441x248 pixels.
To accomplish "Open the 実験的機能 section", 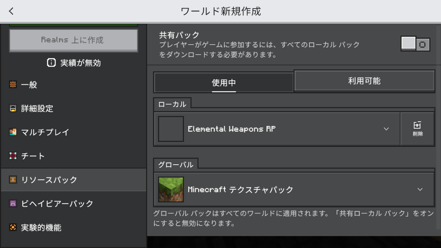I will tap(74, 227).
